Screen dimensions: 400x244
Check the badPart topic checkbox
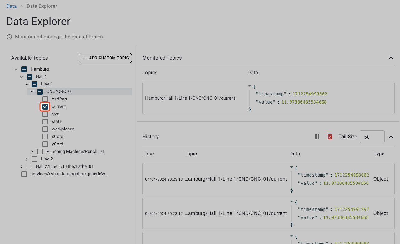coord(45,99)
